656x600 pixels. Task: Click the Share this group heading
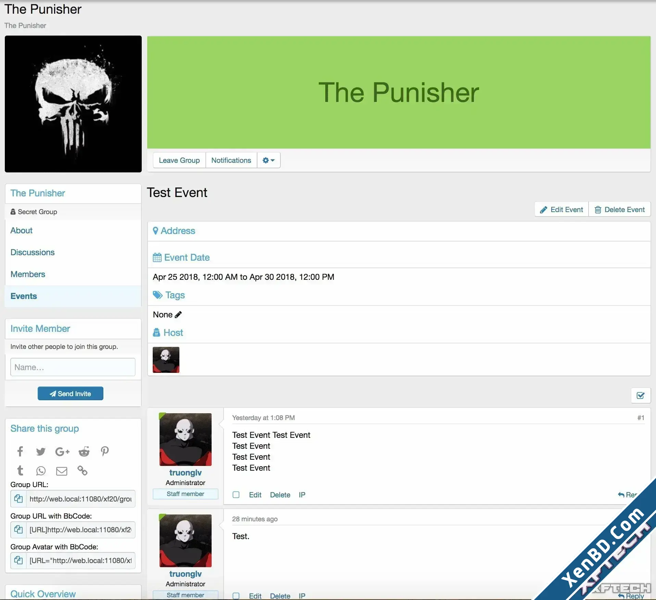(x=45, y=429)
